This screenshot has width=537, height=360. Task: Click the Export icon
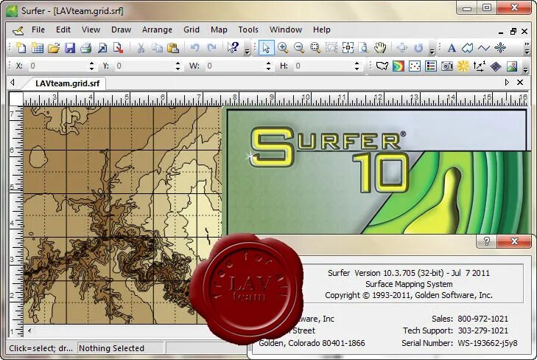[x=118, y=48]
